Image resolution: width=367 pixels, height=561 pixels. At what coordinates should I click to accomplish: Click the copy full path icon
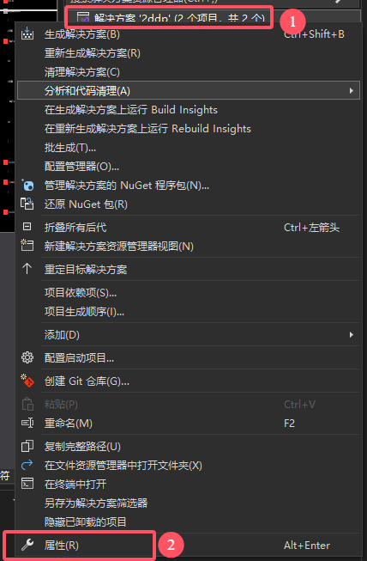[x=27, y=446]
